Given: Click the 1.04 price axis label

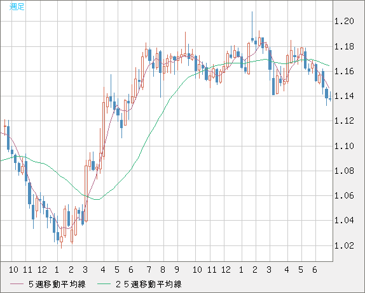Looking at the screenshot, I should tap(344, 220).
